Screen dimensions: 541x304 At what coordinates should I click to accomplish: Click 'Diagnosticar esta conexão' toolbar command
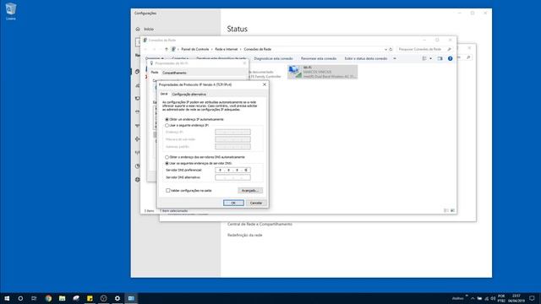point(273,58)
